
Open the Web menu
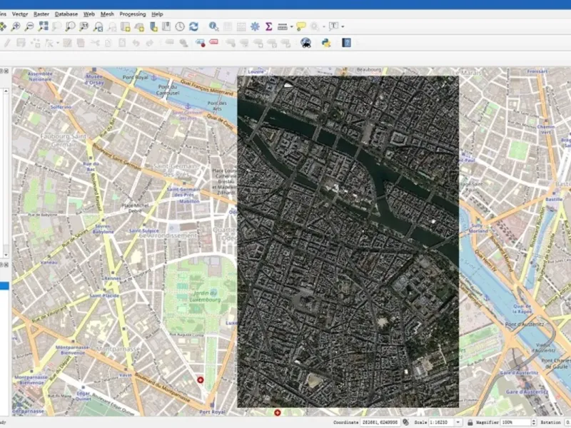[x=89, y=14]
